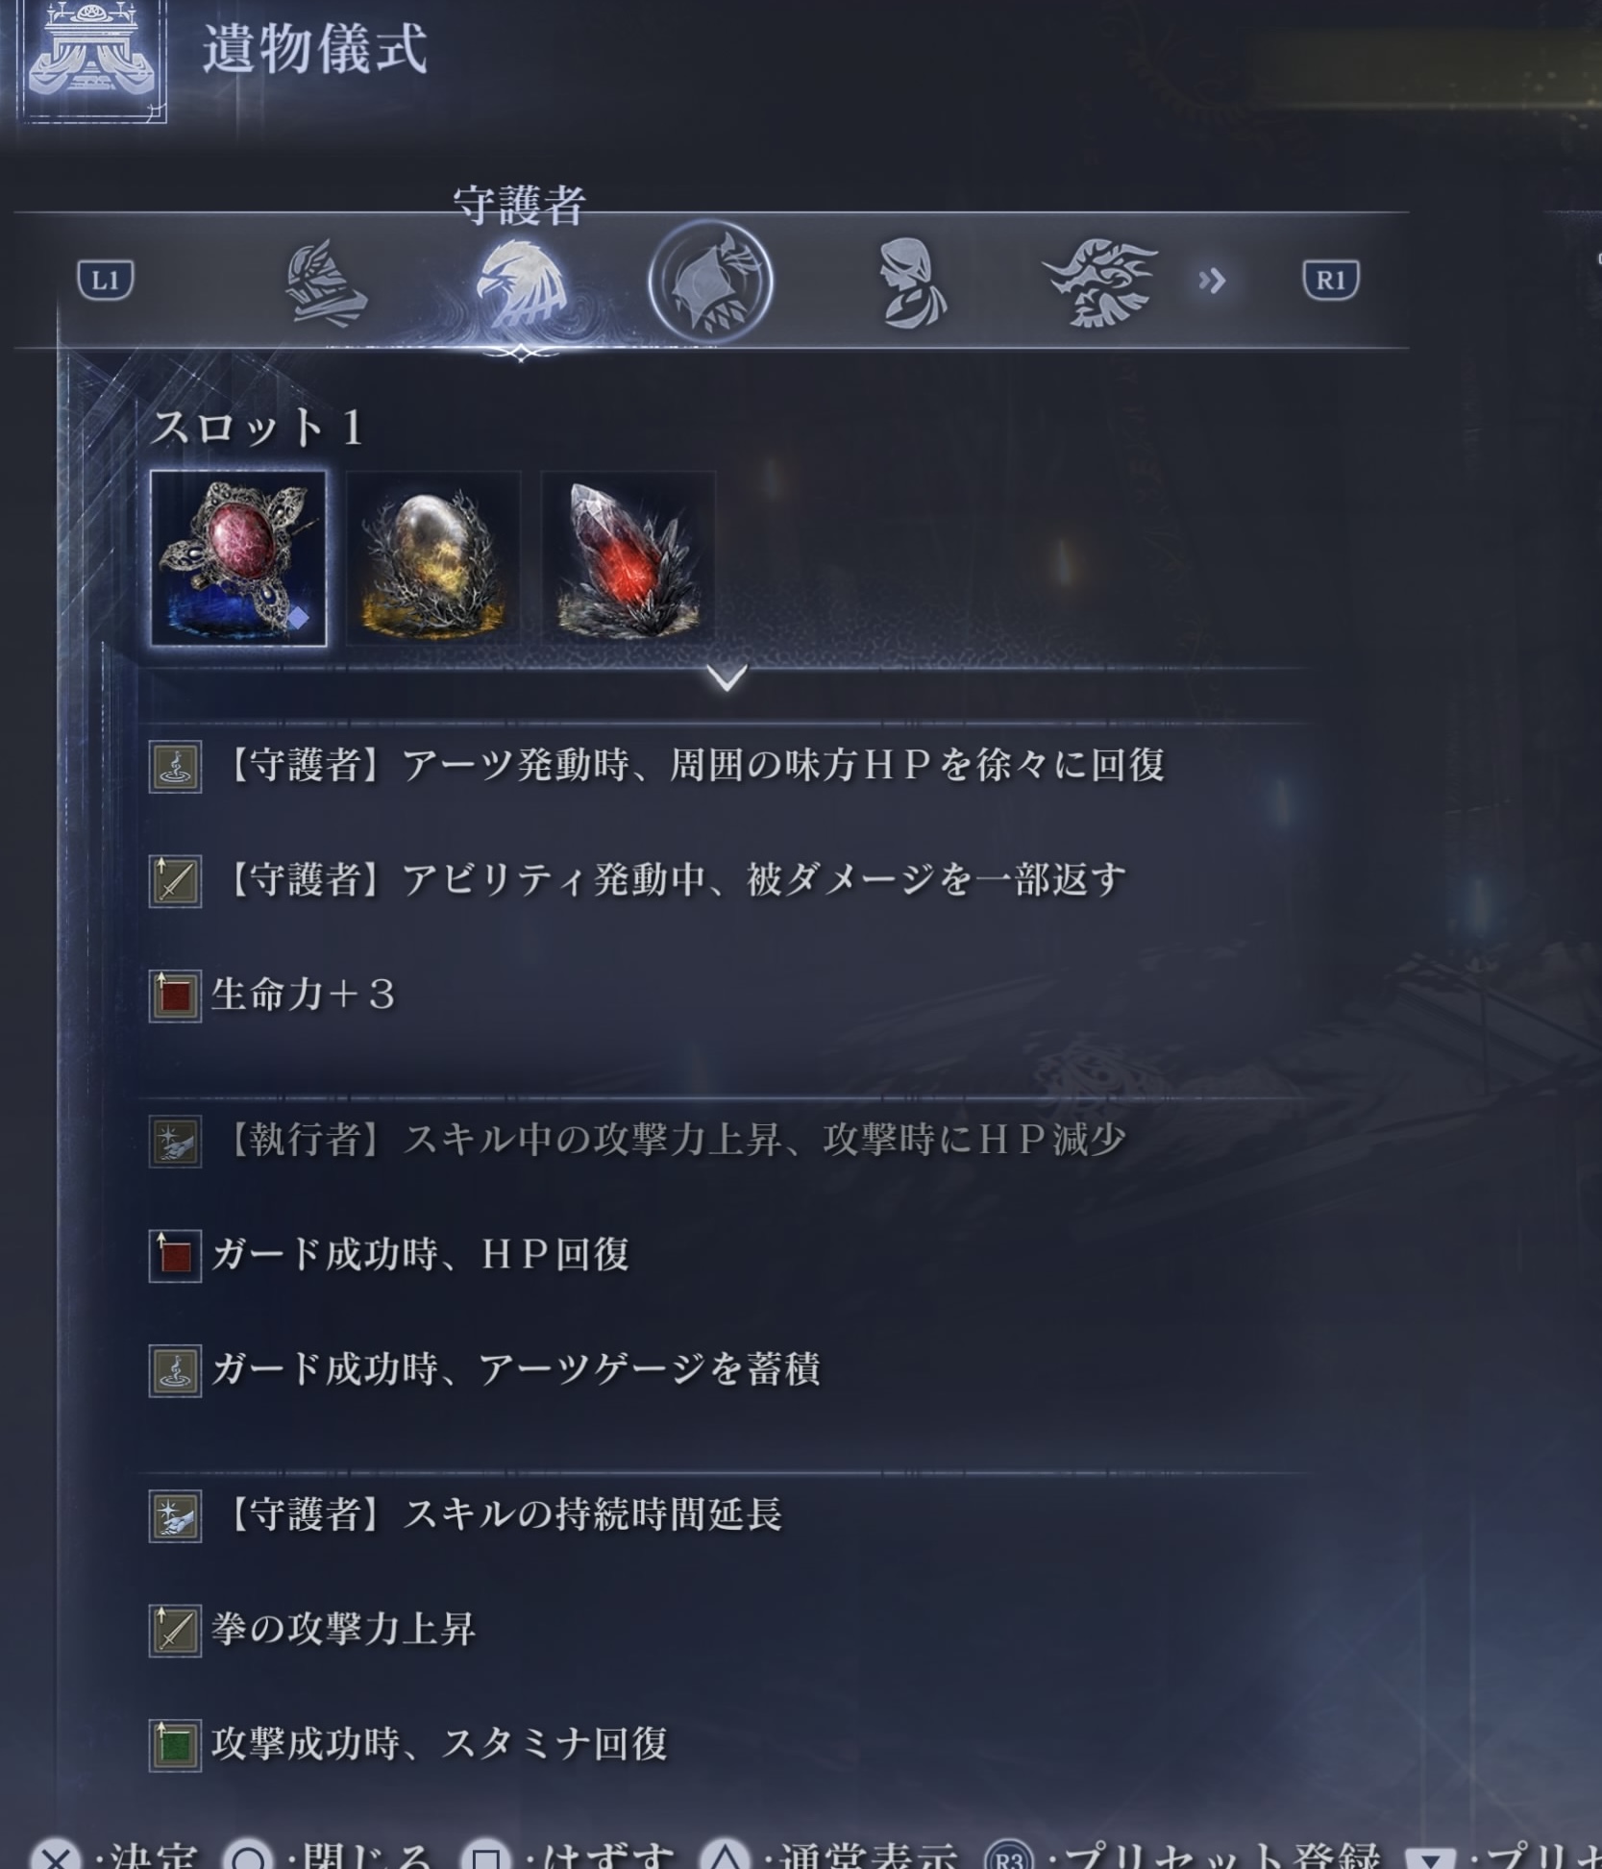
Task: Select the dragon-shaped character icon
Action: pos(1102,283)
